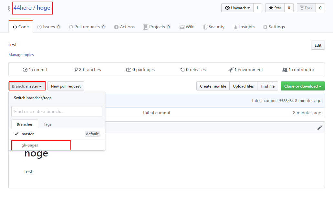Screen dimensions: 333x198
Task: Star the repository
Action: [x=275, y=8]
